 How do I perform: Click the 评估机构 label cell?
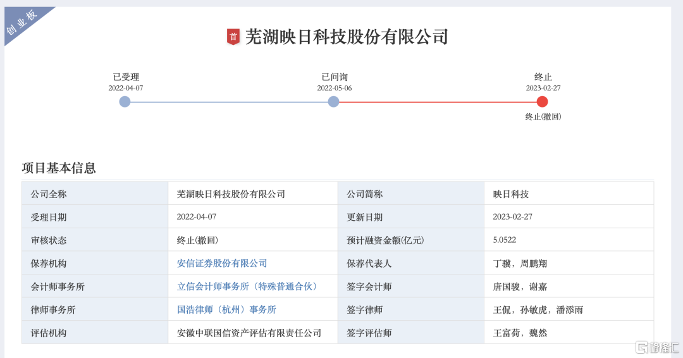(95, 332)
